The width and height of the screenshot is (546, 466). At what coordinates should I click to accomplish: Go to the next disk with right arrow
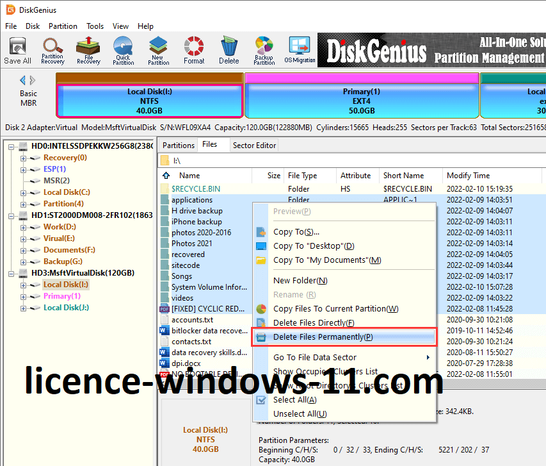coord(33,80)
